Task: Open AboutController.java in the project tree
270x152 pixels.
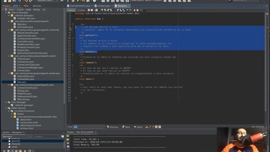Action: click(x=27, y=33)
